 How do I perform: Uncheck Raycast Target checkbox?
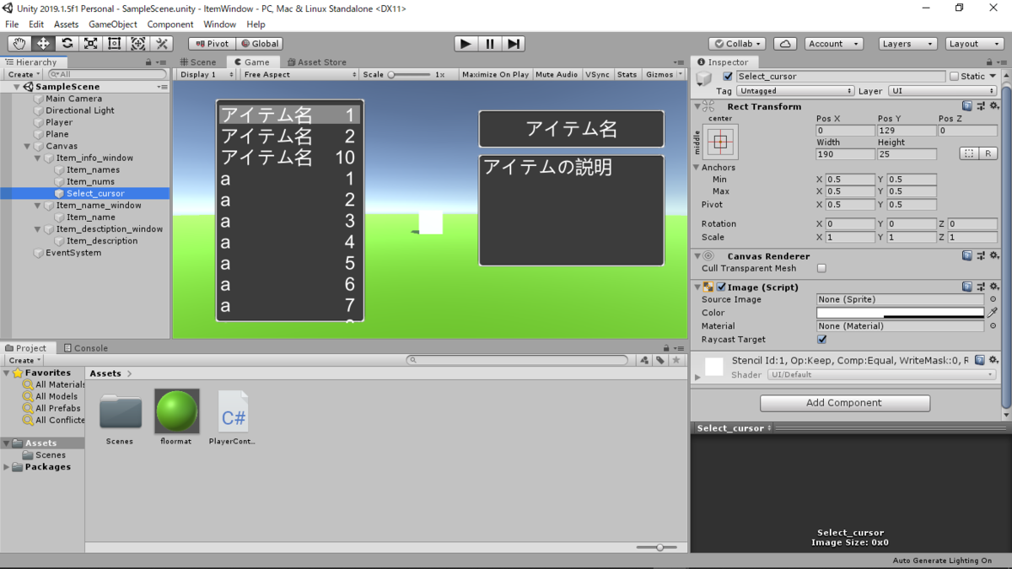coord(821,340)
